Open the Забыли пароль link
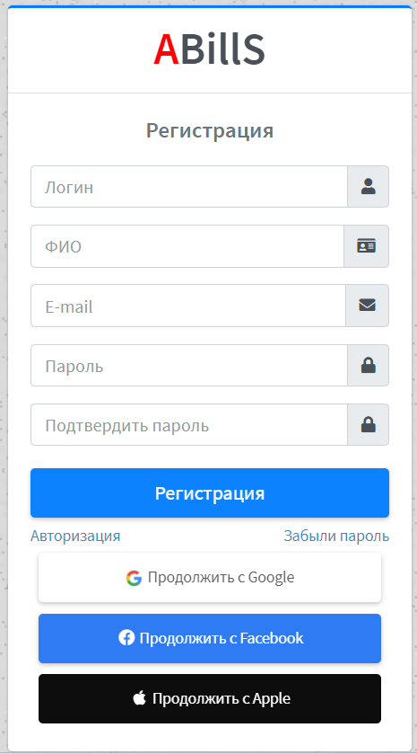This screenshot has width=417, height=754. pos(336,536)
